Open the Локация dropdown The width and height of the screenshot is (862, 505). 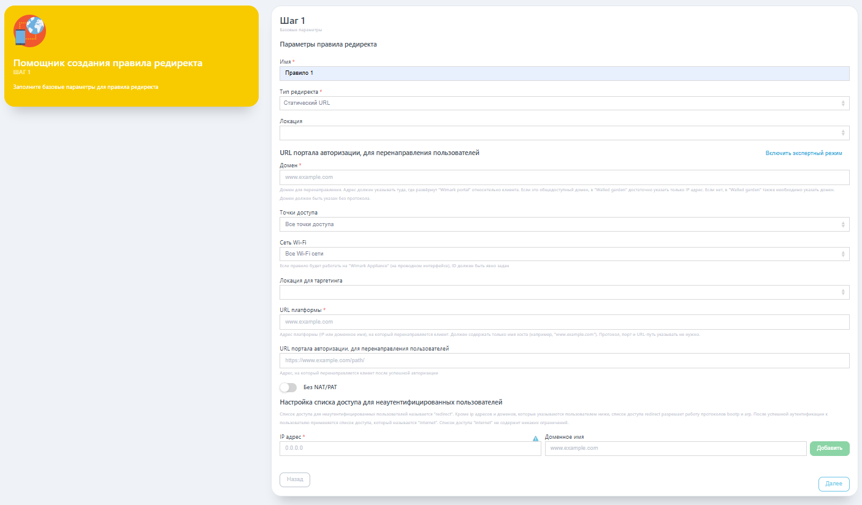(564, 133)
